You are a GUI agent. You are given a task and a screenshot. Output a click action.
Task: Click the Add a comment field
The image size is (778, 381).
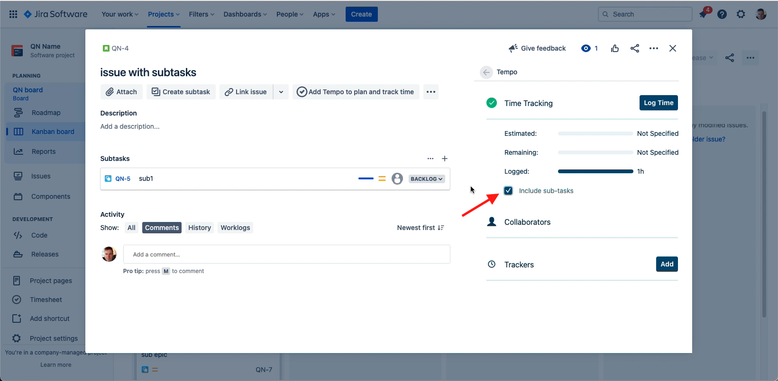[x=286, y=254]
